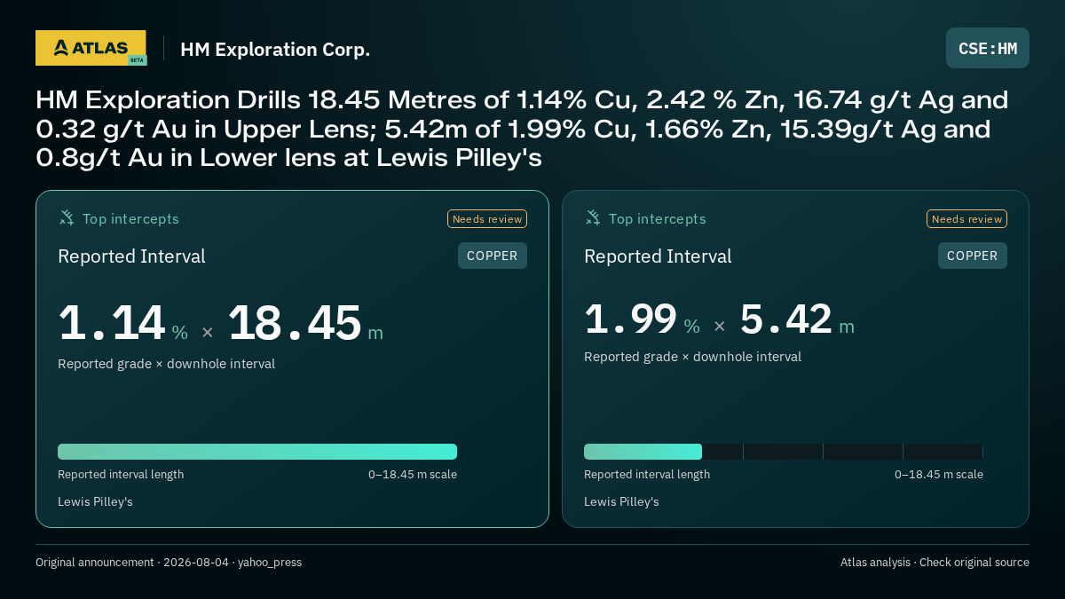
Task: Select the HM Exploration Corp. company name
Action: [275, 50]
